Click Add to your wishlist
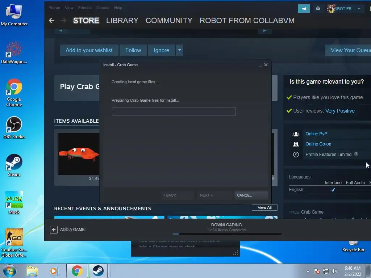 [89, 50]
